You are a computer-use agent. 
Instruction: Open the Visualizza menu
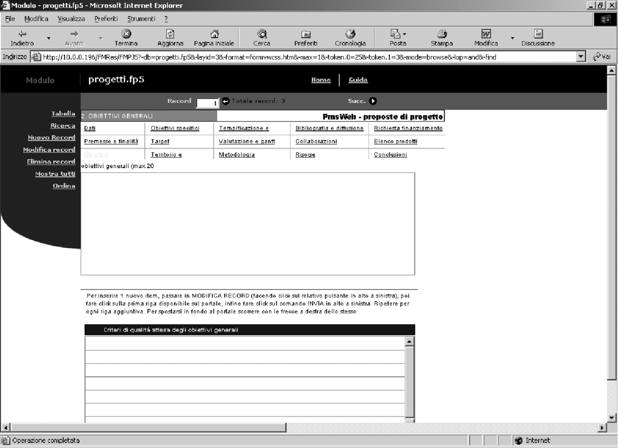click(x=71, y=19)
